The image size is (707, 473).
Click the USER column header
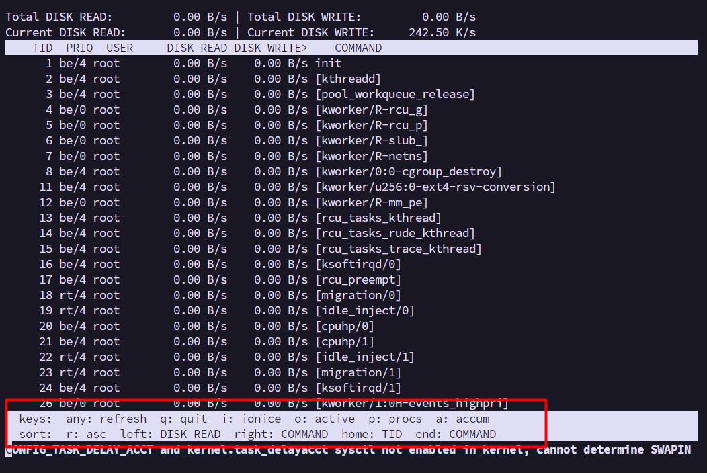(120, 48)
